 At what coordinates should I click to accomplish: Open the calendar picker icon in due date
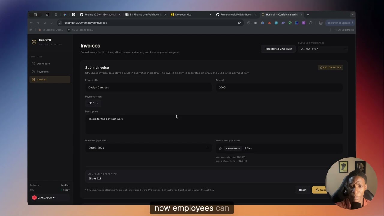[x=207, y=148]
